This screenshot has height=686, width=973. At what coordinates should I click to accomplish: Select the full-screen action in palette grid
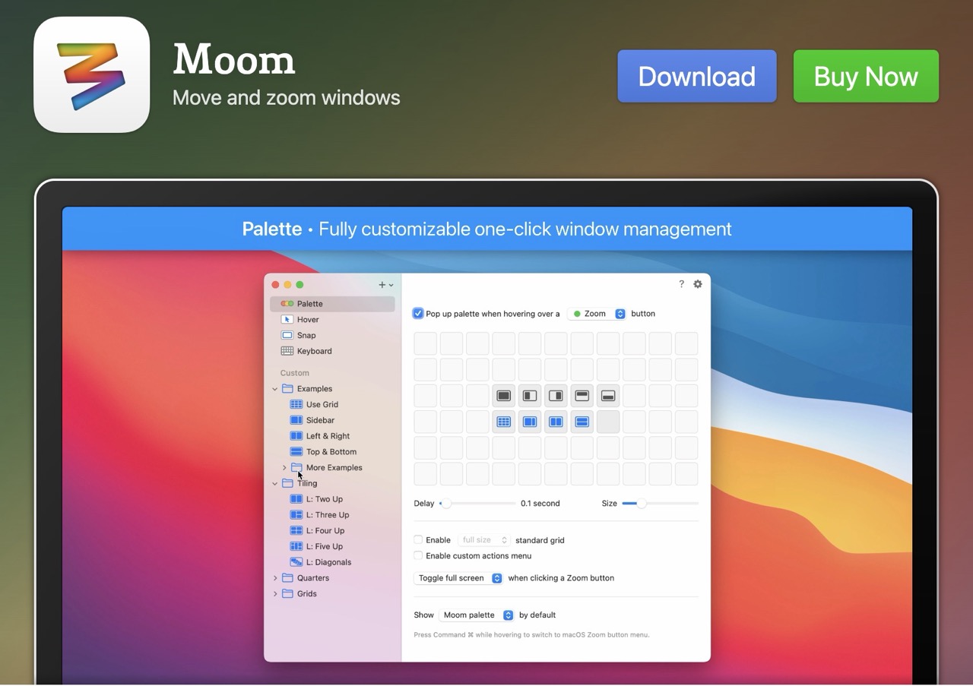coord(503,396)
